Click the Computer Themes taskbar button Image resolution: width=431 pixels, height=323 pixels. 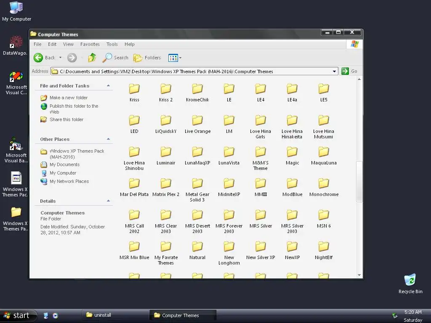[183, 315]
